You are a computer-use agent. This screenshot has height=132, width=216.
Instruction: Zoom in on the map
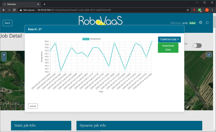click(x=4, y=55)
